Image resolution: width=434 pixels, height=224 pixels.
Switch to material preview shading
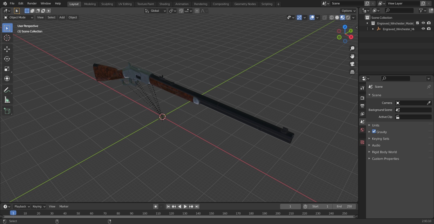(x=342, y=17)
